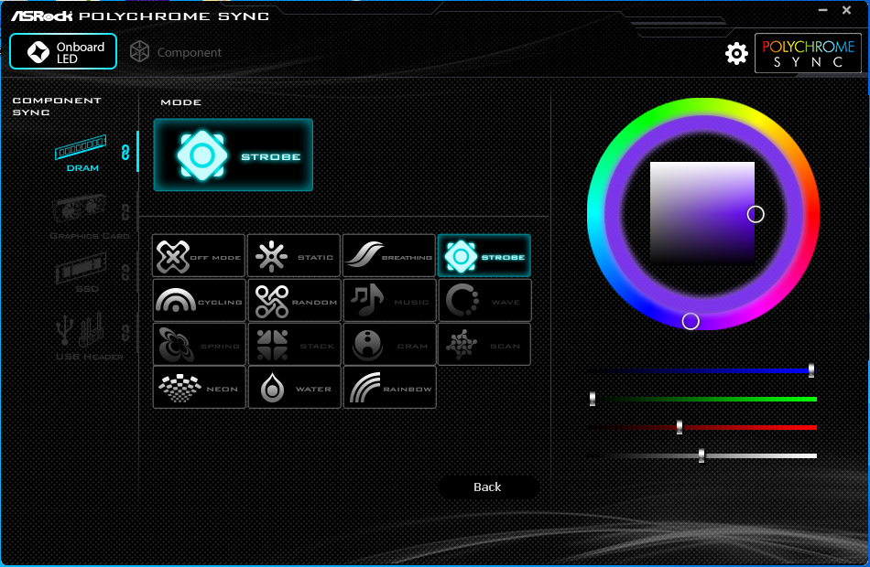Select the Cram lighting mode
This screenshot has width=870, height=567.
point(389,344)
